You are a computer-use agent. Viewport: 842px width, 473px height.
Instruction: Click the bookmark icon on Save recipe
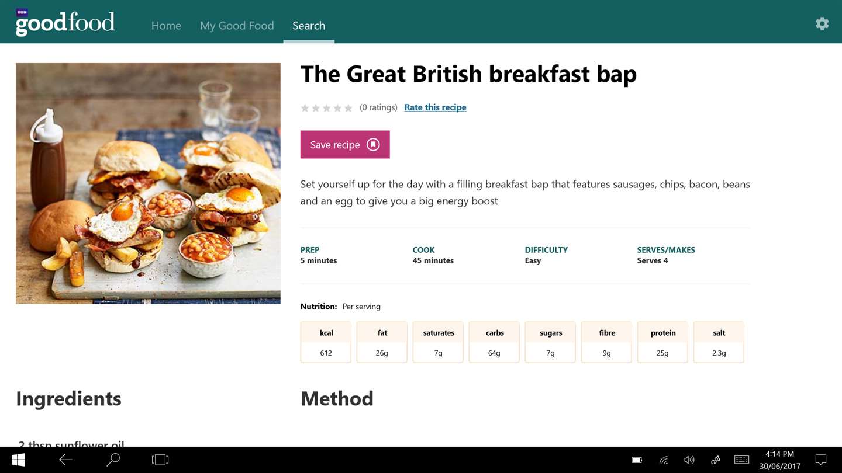pyautogui.click(x=373, y=145)
